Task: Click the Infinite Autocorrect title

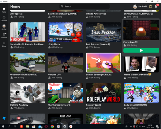Action: coord(96,14)
